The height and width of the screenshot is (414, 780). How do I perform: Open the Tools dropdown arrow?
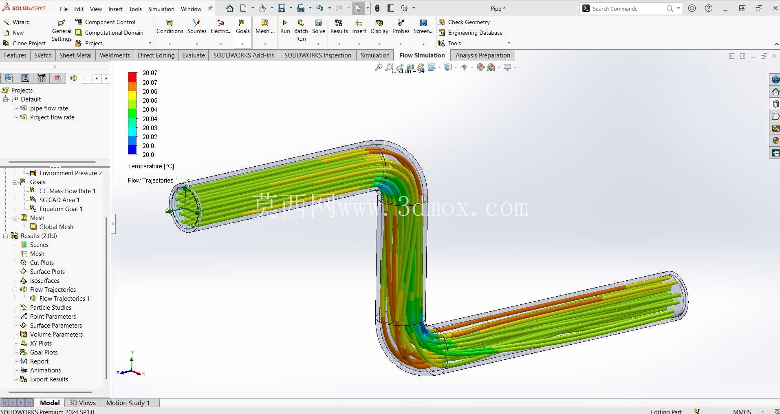[x=509, y=43]
